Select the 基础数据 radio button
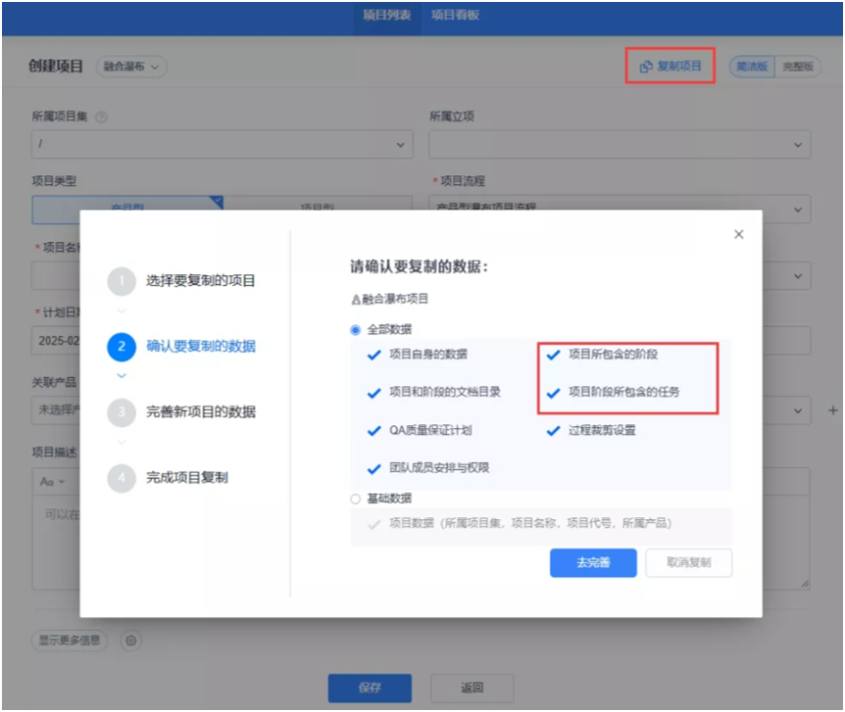 355,498
